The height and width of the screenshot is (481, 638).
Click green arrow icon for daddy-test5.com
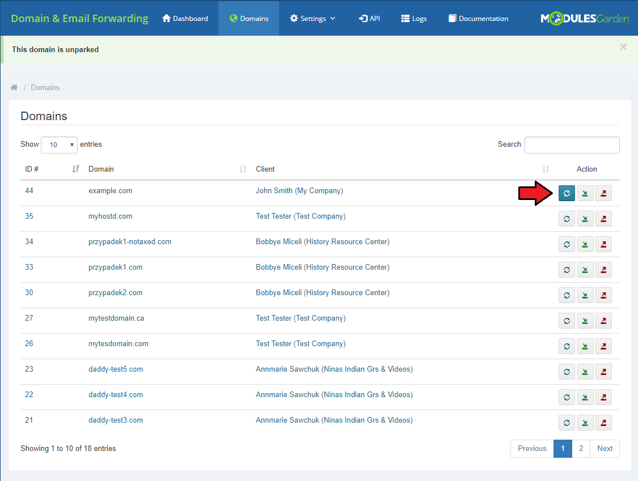point(585,372)
